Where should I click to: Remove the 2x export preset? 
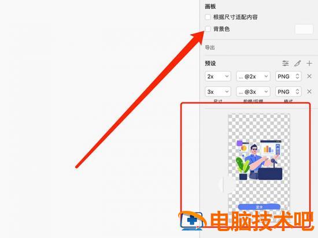309,76
